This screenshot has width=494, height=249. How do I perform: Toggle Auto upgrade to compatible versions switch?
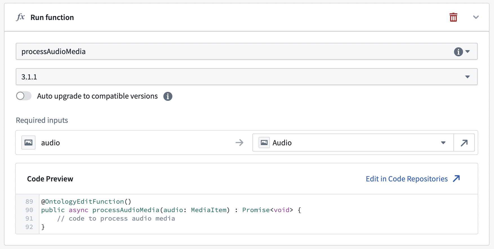(x=24, y=96)
